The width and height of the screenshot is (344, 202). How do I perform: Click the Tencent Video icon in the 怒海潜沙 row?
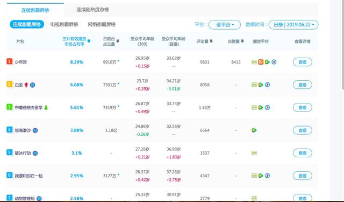pyautogui.click(x=254, y=130)
